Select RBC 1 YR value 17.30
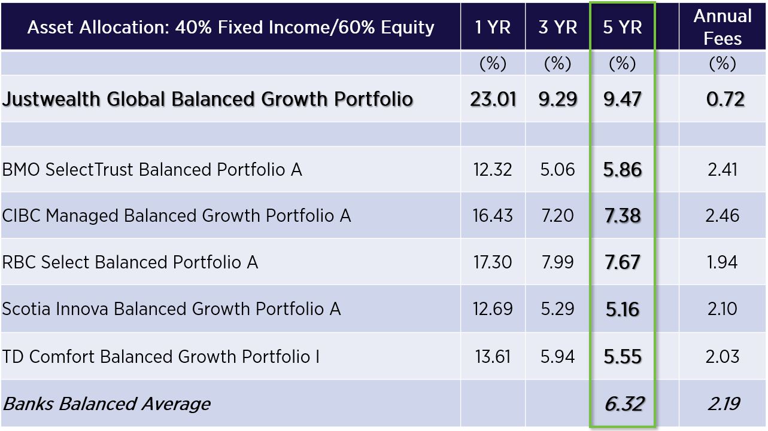This screenshot has width=768, height=431. [493, 262]
